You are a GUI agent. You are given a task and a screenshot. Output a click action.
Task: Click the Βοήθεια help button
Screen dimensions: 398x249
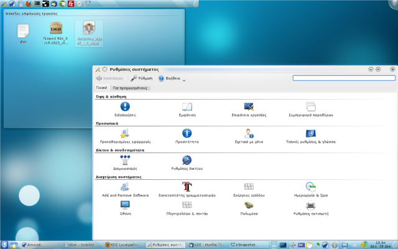pos(169,78)
